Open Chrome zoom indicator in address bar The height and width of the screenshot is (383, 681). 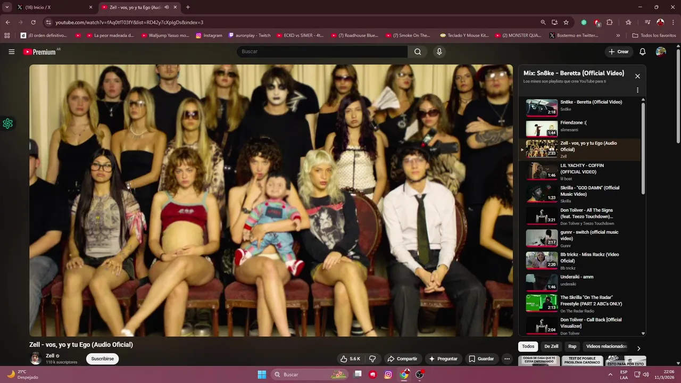click(x=543, y=22)
